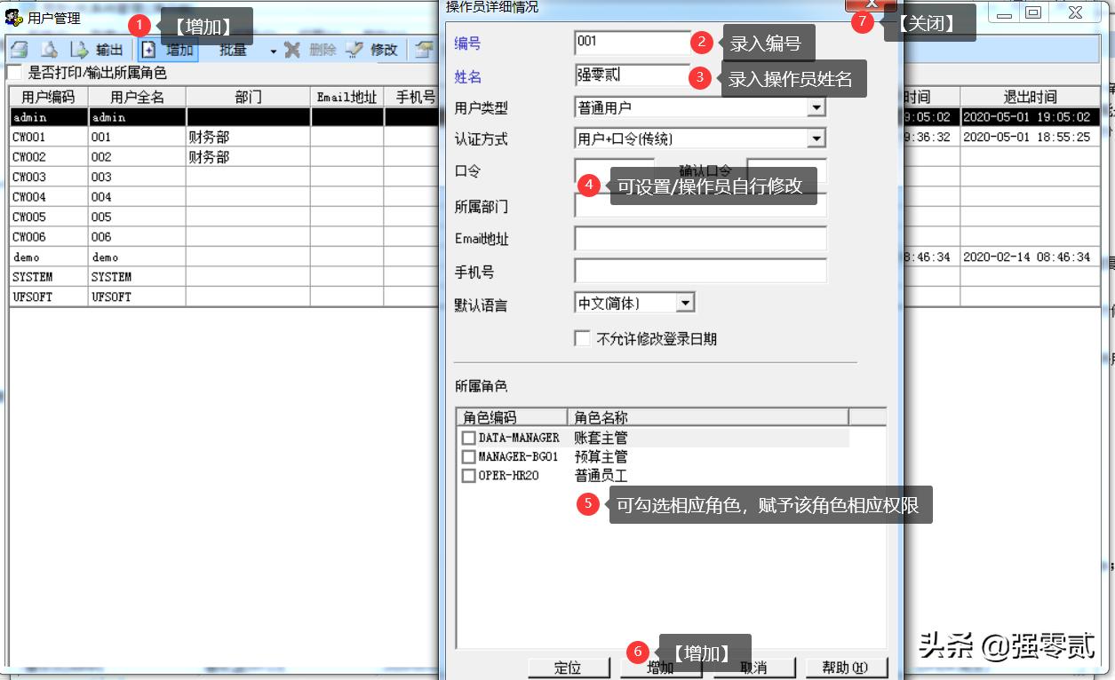Click the 输出 (Export) toolbar icon
This screenshot has width=1115, height=680.
98,49
